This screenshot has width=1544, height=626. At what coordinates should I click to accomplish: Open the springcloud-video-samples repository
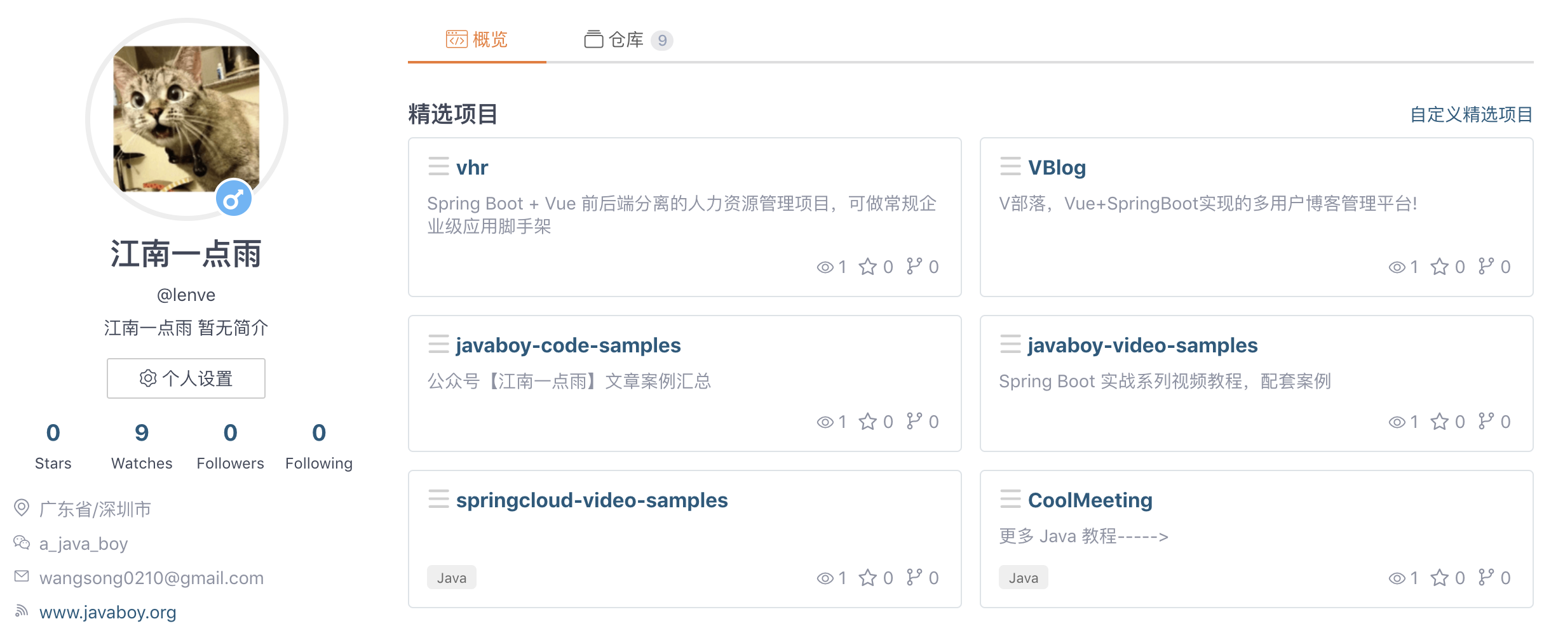592,500
